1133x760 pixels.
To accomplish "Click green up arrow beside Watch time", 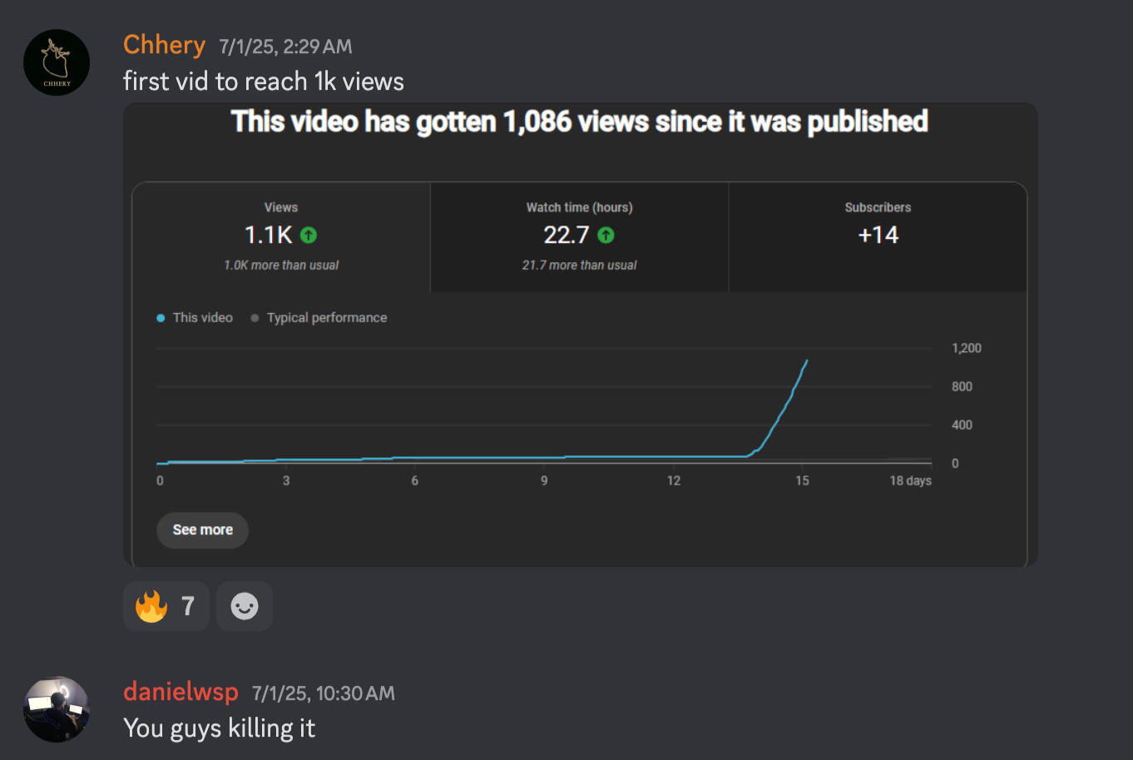I will pyautogui.click(x=606, y=236).
